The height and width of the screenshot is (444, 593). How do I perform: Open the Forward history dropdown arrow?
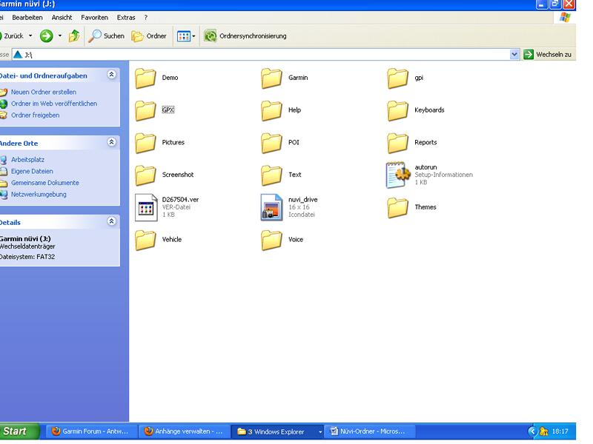pyautogui.click(x=60, y=36)
